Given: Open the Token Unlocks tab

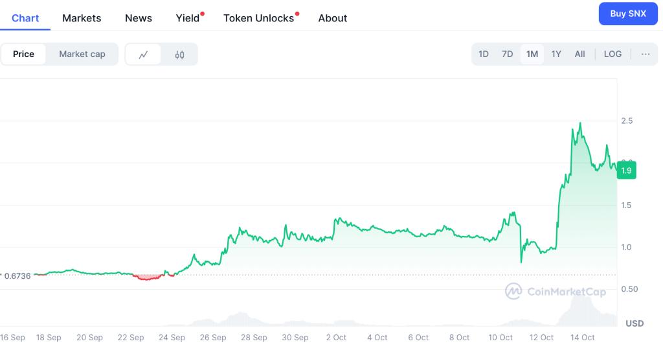Looking at the screenshot, I should tap(259, 18).
